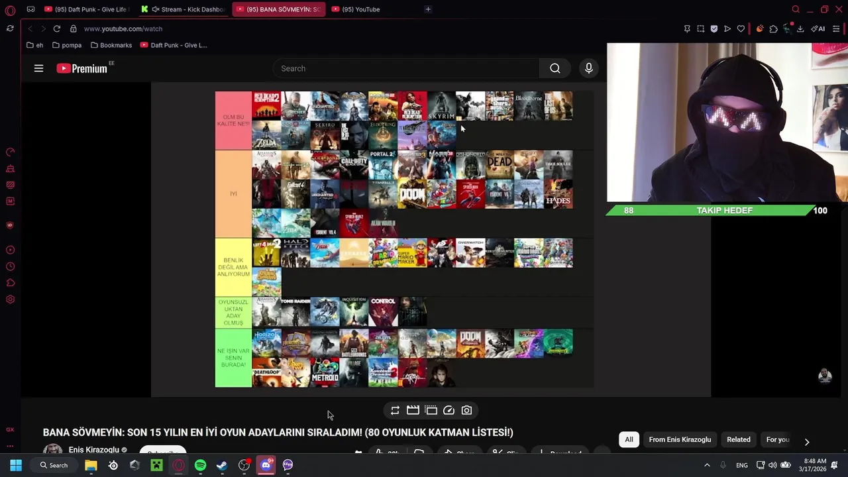Click the yellow 'BENLİK DEĞİL AMA ANLIYORUM' tier label
Viewport: 848px width, 477px height.
coord(233,267)
